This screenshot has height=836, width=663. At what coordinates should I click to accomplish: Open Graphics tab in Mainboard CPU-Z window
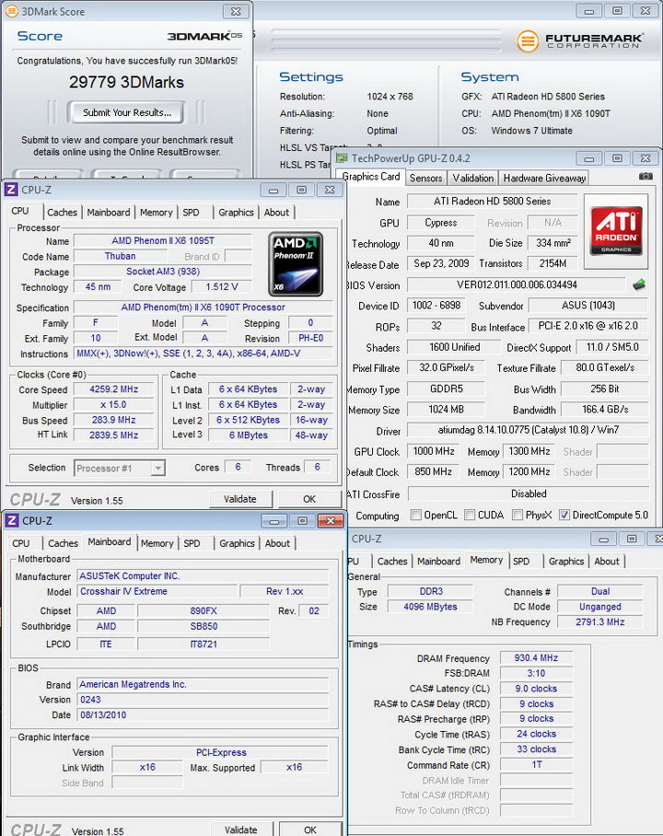(237, 543)
